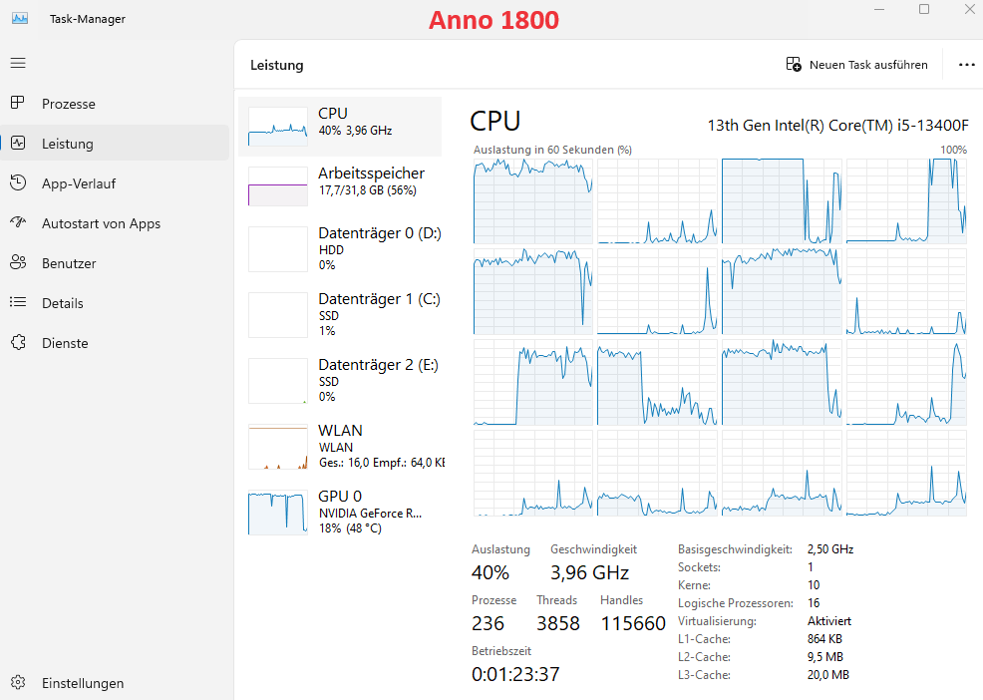Click the Benutzer users icon
983x700 pixels.
[18, 263]
